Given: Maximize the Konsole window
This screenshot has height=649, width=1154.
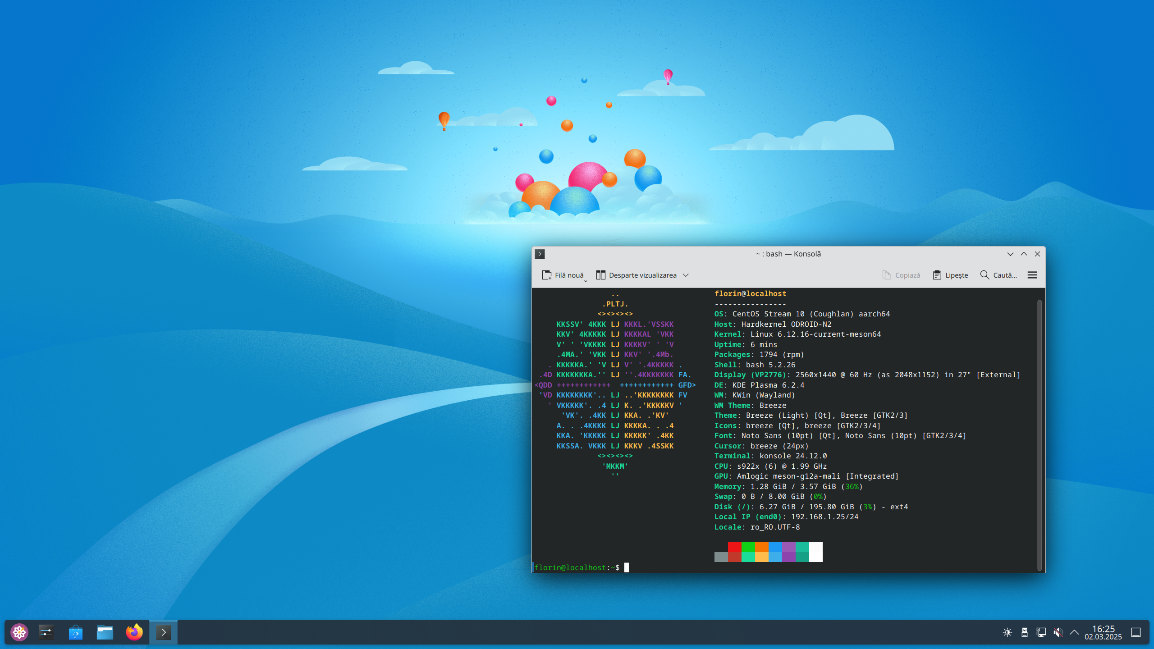Looking at the screenshot, I should tap(1024, 254).
